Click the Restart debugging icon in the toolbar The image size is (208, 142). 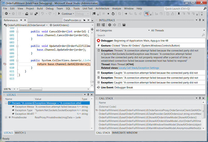click(x=113, y=14)
